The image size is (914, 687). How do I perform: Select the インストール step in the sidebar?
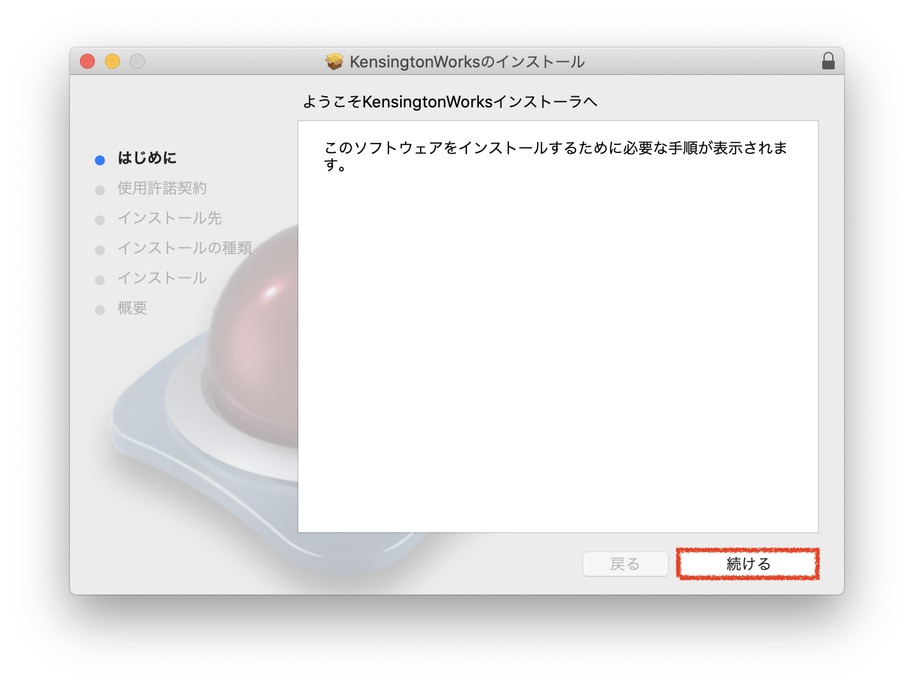click(x=162, y=278)
